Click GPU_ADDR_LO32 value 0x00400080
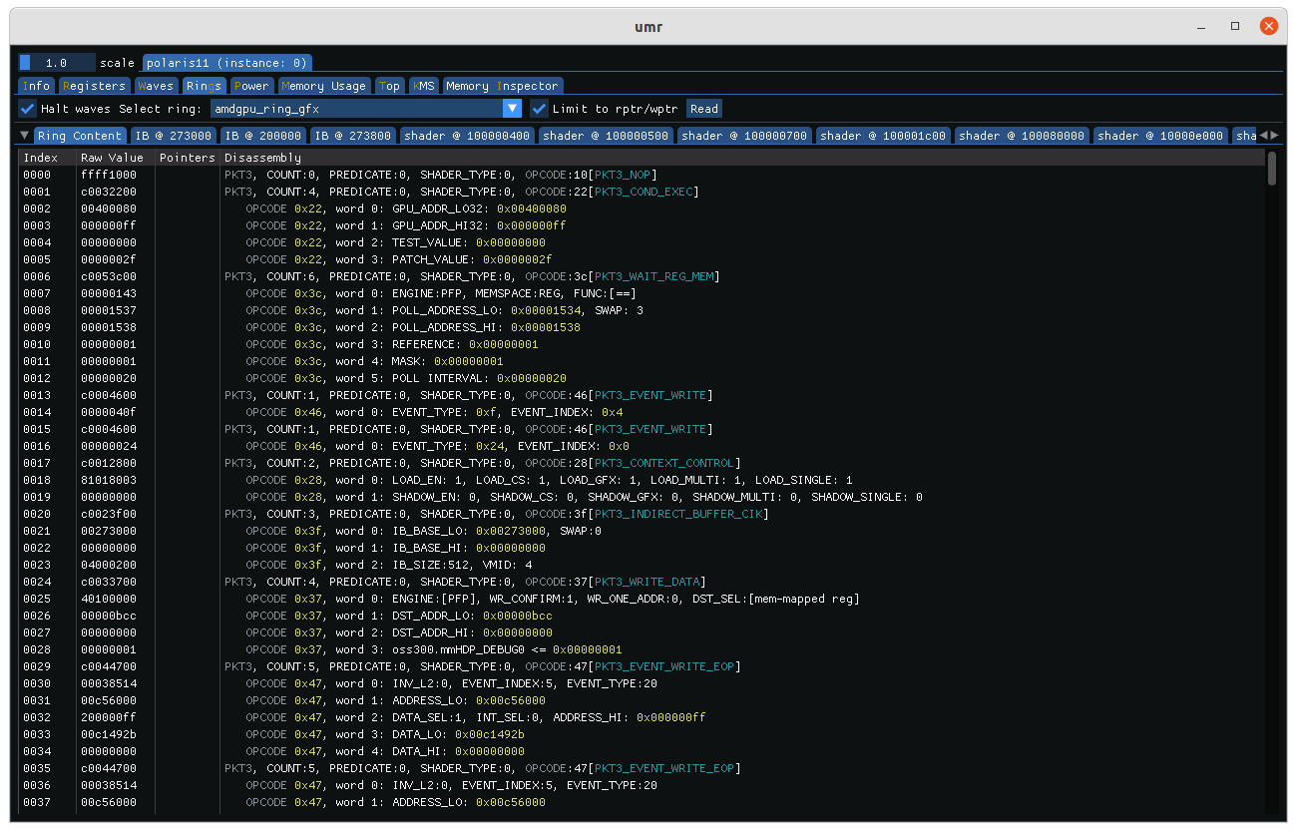Screen dimensions: 1297x832 pos(532,208)
